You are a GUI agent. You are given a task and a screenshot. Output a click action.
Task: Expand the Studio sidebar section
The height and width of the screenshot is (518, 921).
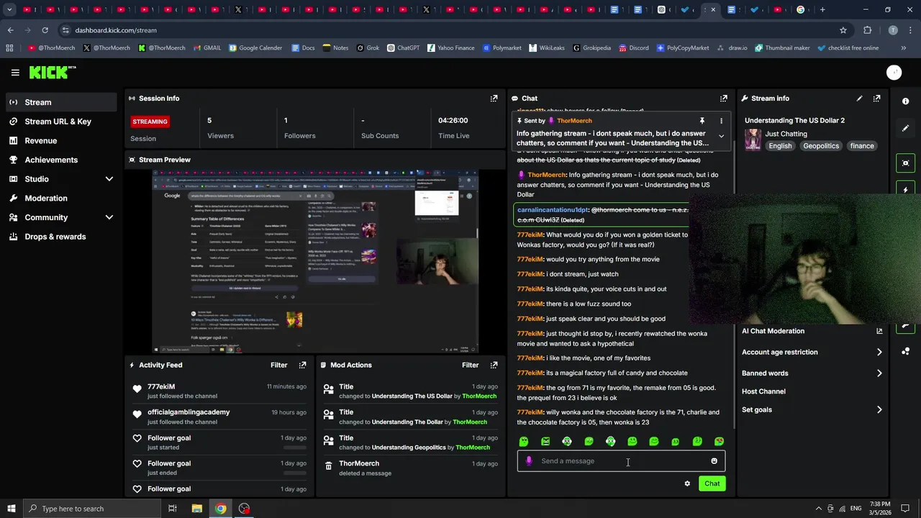109,179
